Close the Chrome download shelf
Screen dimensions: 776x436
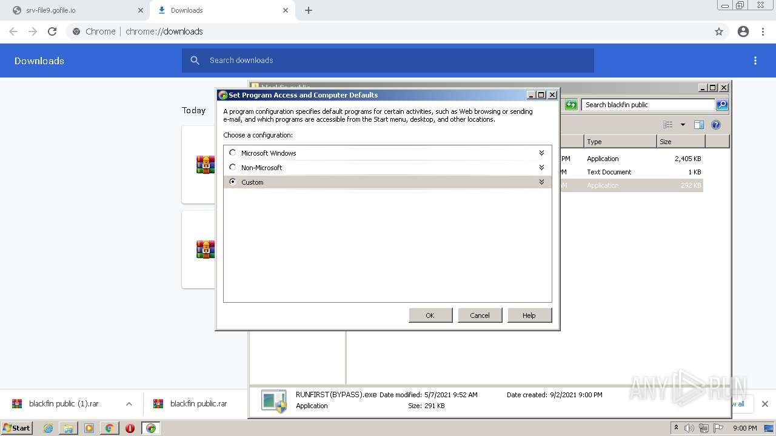[x=764, y=404]
